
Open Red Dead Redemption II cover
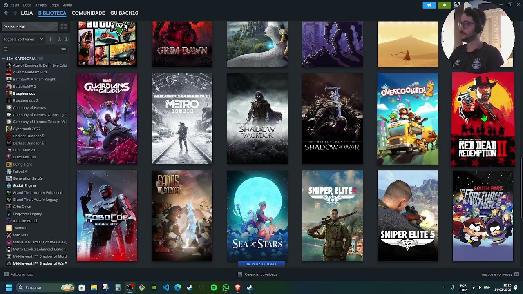(x=483, y=119)
